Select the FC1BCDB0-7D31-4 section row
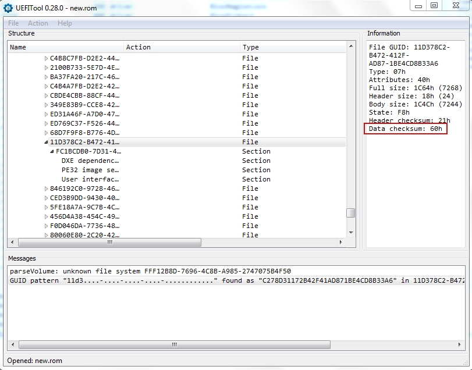 (177, 151)
